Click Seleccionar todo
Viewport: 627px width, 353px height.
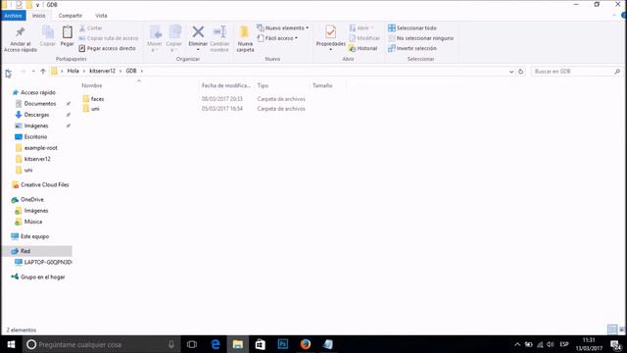tap(411, 28)
